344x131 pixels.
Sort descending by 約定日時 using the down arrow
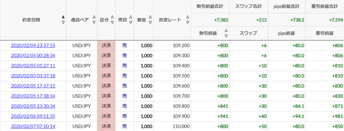63,23
